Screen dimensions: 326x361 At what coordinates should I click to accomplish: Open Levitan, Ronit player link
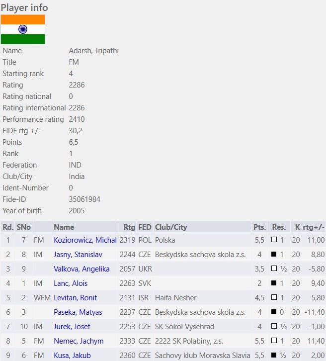coord(75,298)
